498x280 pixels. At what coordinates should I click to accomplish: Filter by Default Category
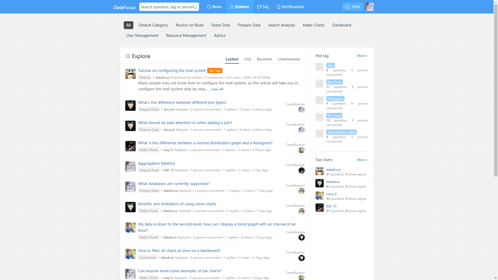153,25
